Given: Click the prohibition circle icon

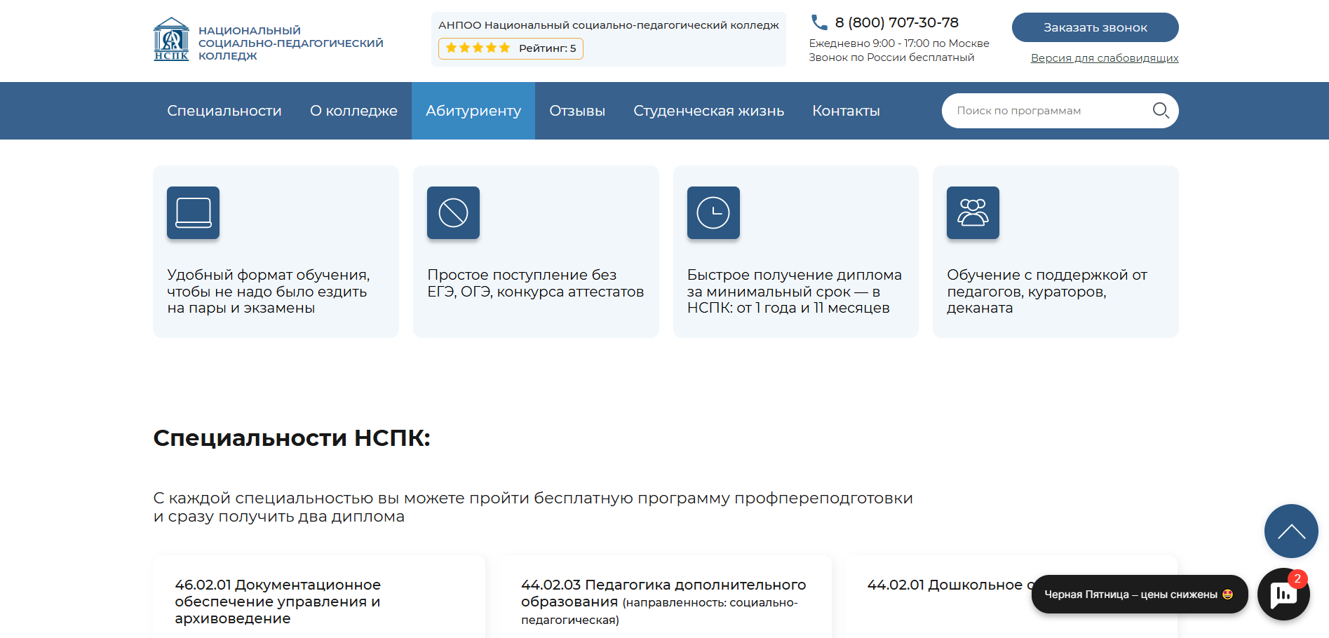Looking at the screenshot, I should tap(453, 213).
